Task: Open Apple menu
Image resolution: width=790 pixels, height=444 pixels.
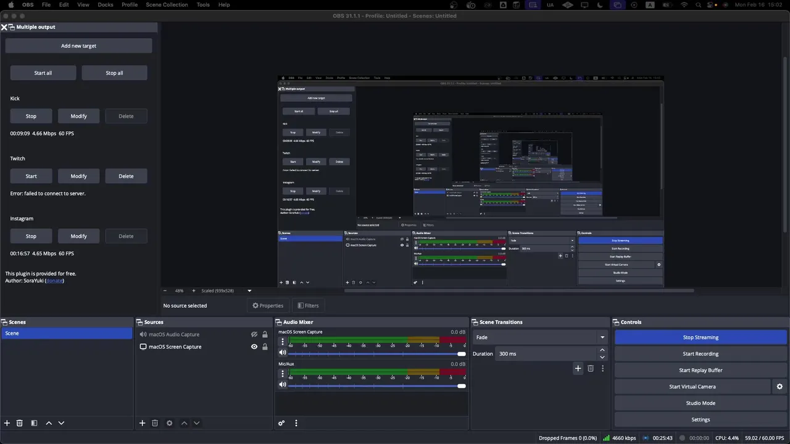Action: (x=10, y=4)
